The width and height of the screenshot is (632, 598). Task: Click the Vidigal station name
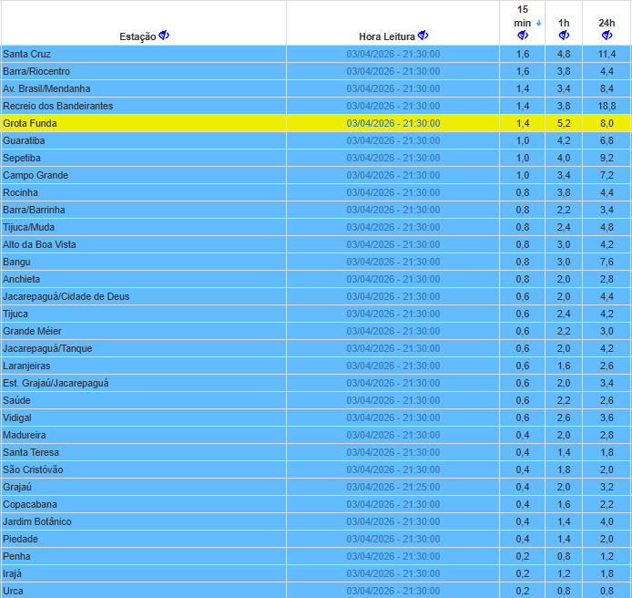17,418
